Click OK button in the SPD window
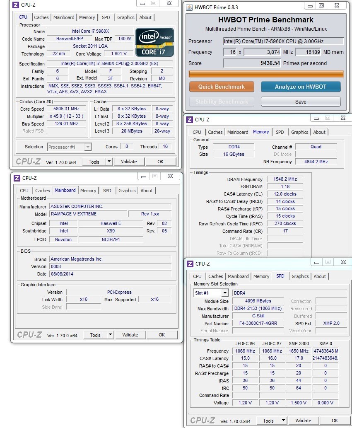The width and height of the screenshot is (352, 428). click(x=335, y=421)
